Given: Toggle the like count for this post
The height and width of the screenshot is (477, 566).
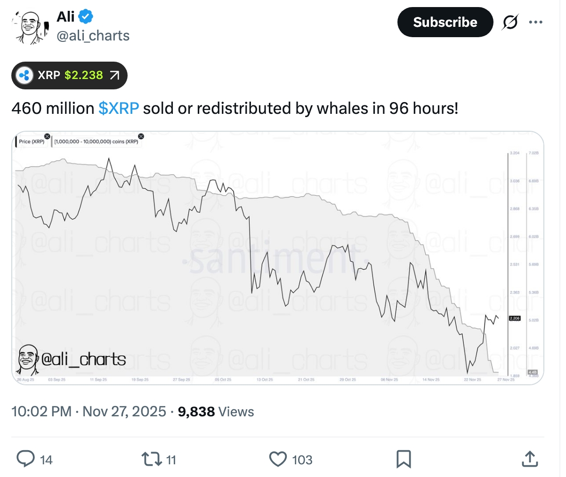Looking at the screenshot, I should click(304, 460).
